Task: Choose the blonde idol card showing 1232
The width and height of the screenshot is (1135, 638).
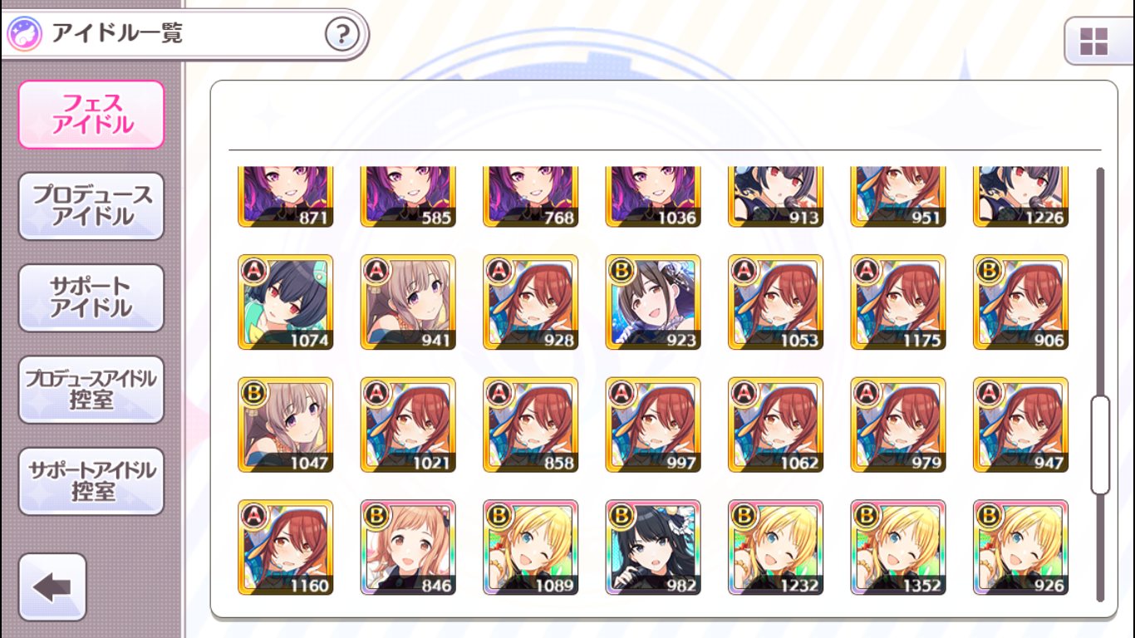Action: click(x=776, y=547)
